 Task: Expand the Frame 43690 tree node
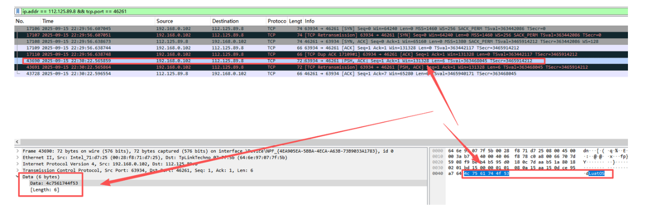pyautogui.click(x=18, y=151)
